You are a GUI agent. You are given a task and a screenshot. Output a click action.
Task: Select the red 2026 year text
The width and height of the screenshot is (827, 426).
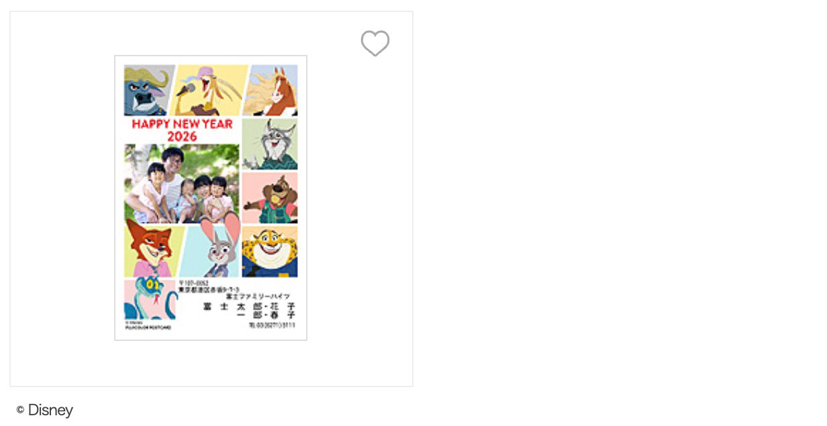click(182, 137)
